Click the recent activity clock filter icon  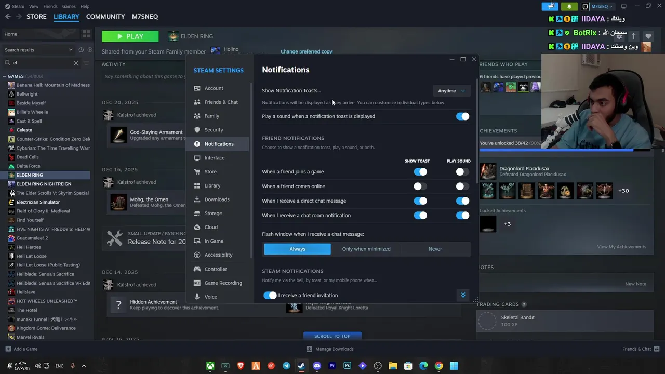(81, 50)
